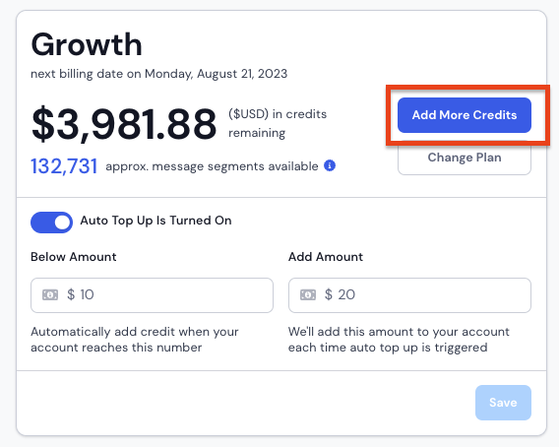Click the cash icon in Below Amount field

(50, 294)
